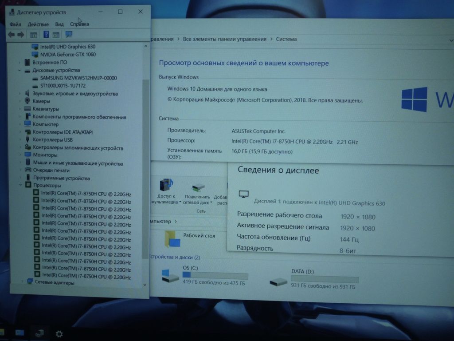
Task: Click Все элементы панели управления breadcrumb
Action: pyautogui.click(x=224, y=39)
